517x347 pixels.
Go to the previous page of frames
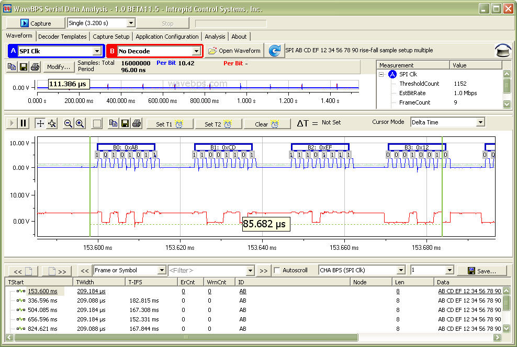coord(23,271)
